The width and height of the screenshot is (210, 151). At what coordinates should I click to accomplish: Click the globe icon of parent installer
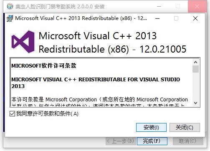(x=10, y=6)
